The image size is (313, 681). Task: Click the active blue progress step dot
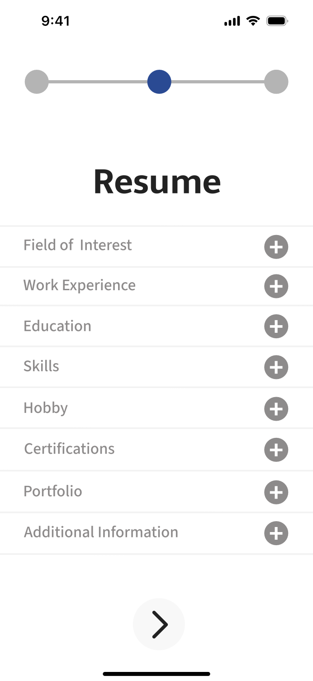159,82
